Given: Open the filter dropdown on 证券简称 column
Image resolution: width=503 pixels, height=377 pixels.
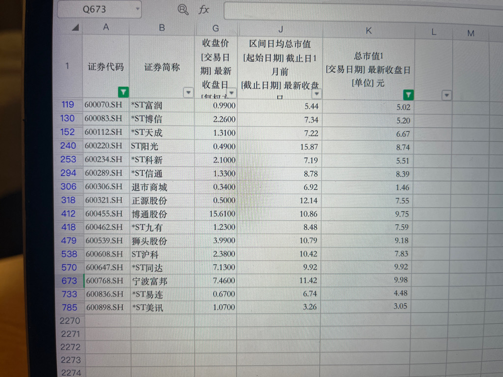Looking at the screenshot, I should 188,92.
